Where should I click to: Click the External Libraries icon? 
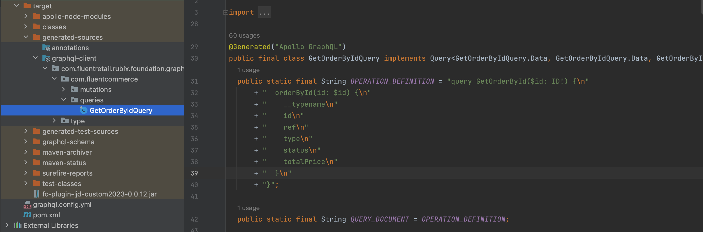point(18,225)
